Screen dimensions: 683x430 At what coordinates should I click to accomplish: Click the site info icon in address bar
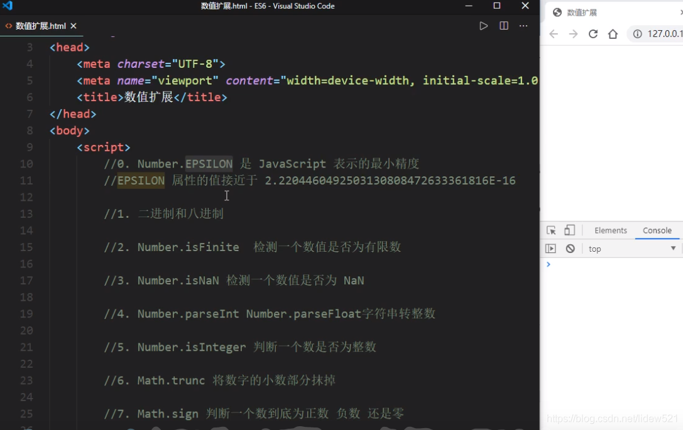(x=637, y=34)
